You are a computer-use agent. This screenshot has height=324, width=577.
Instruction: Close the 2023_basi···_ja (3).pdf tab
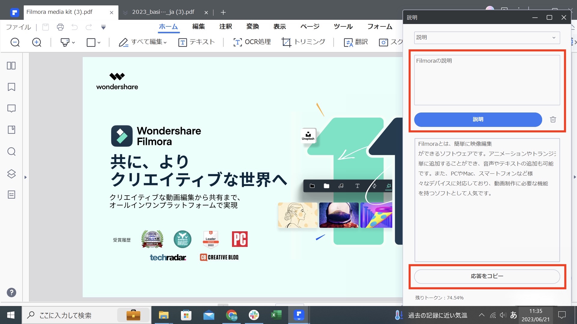pos(206,13)
